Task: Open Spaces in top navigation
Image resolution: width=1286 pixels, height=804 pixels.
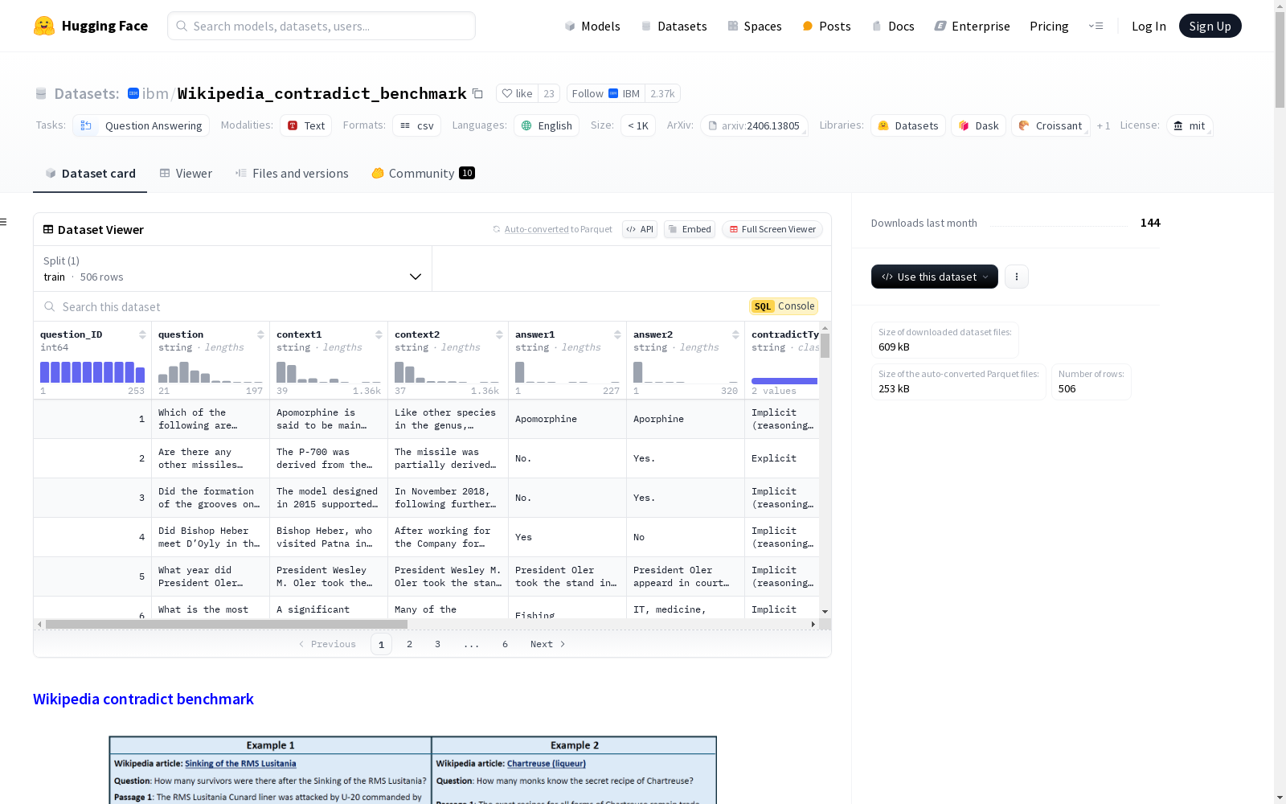Action: [755, 26]
